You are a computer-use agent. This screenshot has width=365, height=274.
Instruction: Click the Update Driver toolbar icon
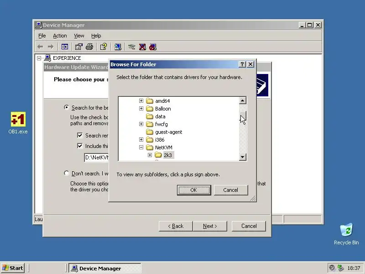pyautogui.click(x=131, y=47)
